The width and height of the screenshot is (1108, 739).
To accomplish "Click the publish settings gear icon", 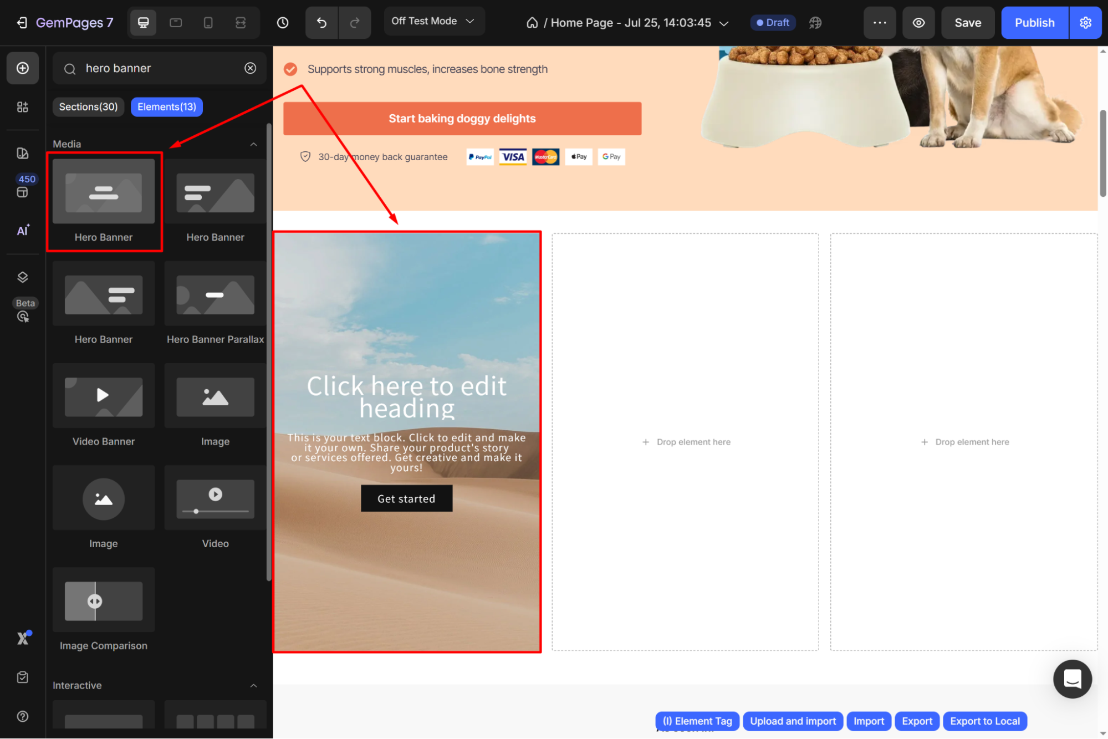I will coord(1085,23).
